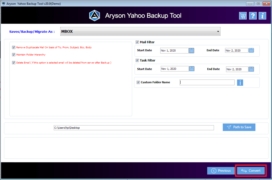
Task: Open the Mail Filter end date calendar
Action: (251, 50)
